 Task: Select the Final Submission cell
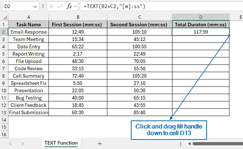(x=29, y=112)
